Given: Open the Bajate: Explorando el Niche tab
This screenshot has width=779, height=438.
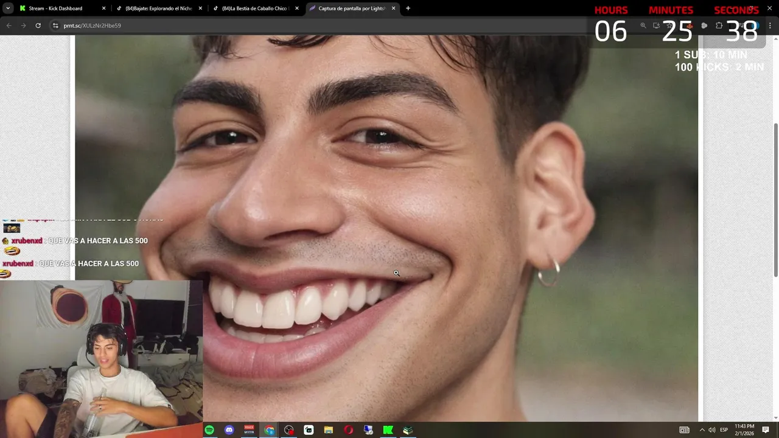Looking at the screenshot, I should click(x=158, y=9).
